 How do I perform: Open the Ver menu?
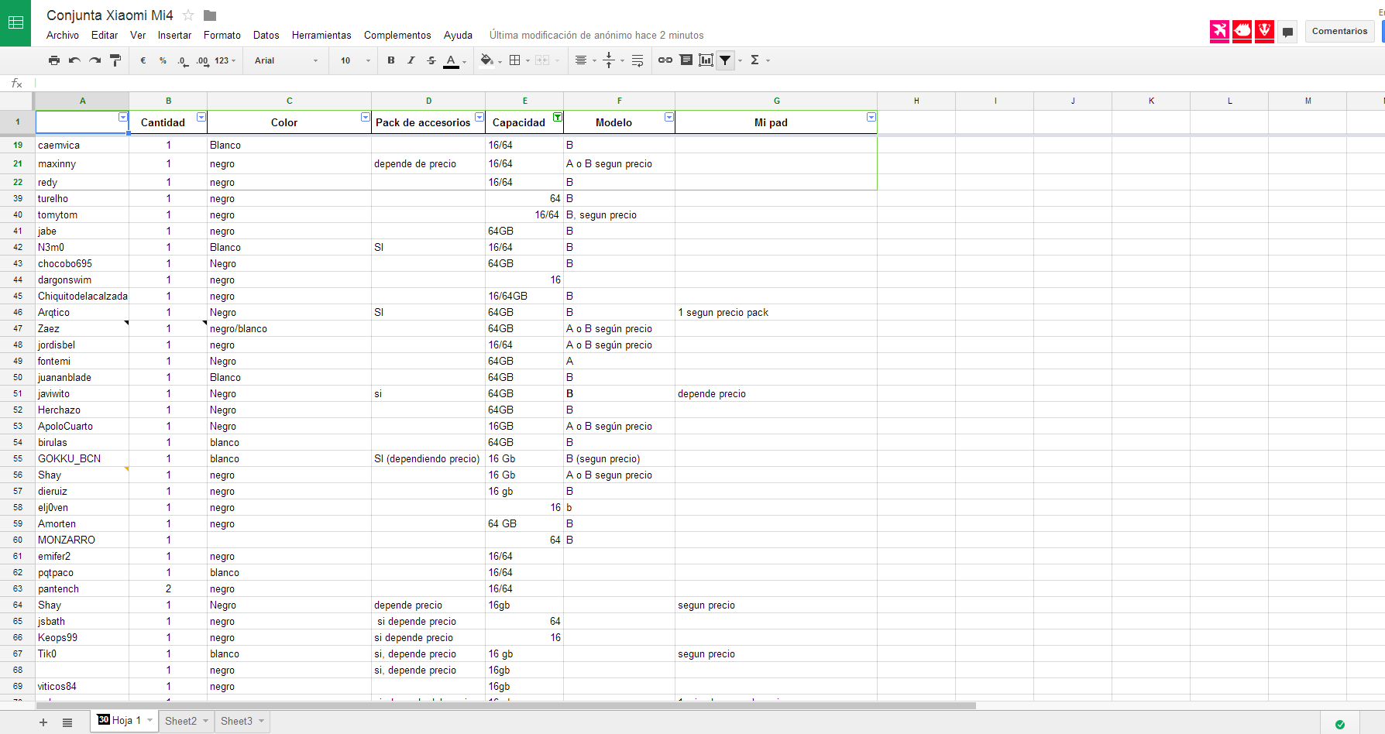pyautogui.click(x=138, y=35)
